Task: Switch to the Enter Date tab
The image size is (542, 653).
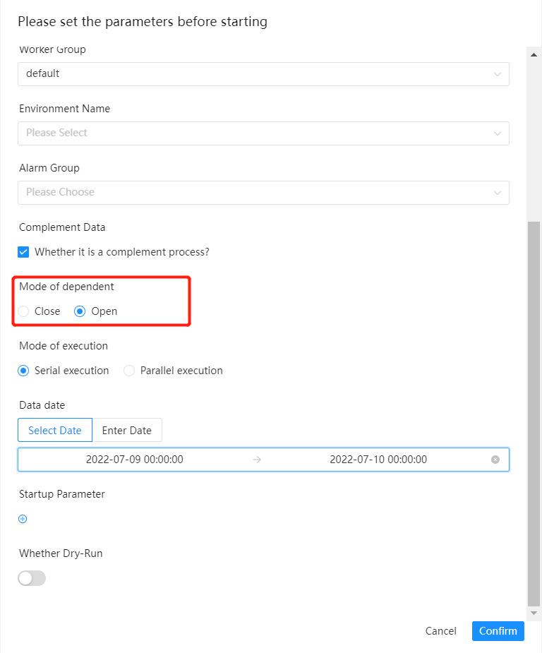Action: point(127,430)
